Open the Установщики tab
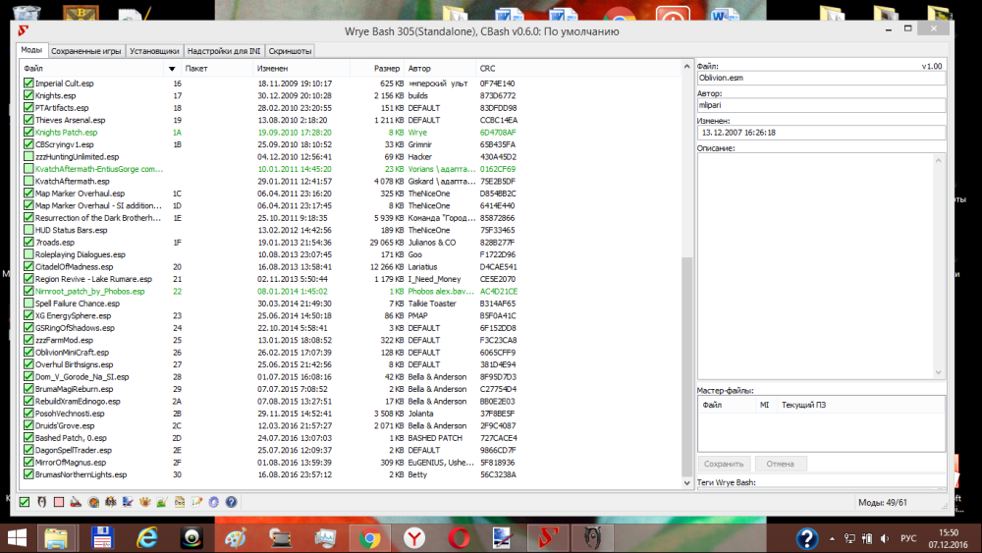This screenshot has width=982, height=553. [x=154, y=51]
